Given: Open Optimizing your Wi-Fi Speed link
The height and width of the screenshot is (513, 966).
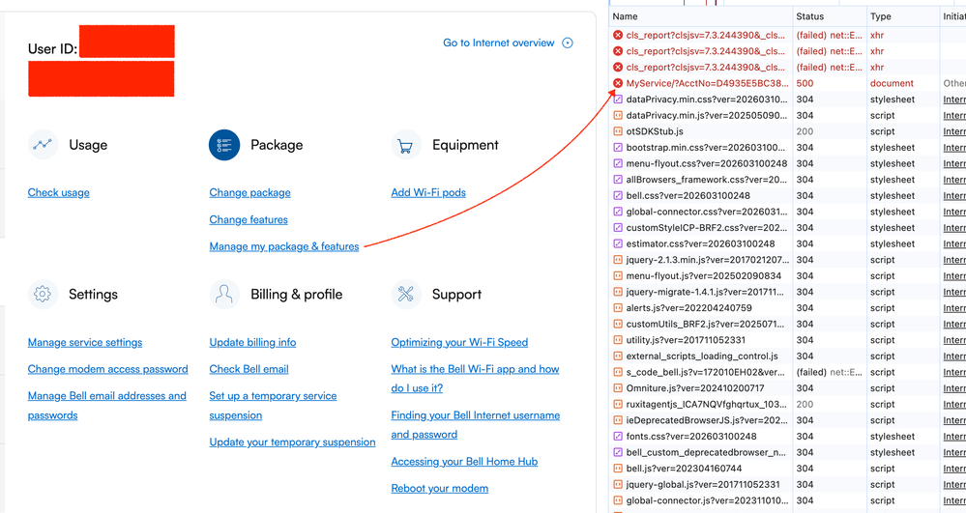Looking at the screenshot, I should click(x=459, y=342).
